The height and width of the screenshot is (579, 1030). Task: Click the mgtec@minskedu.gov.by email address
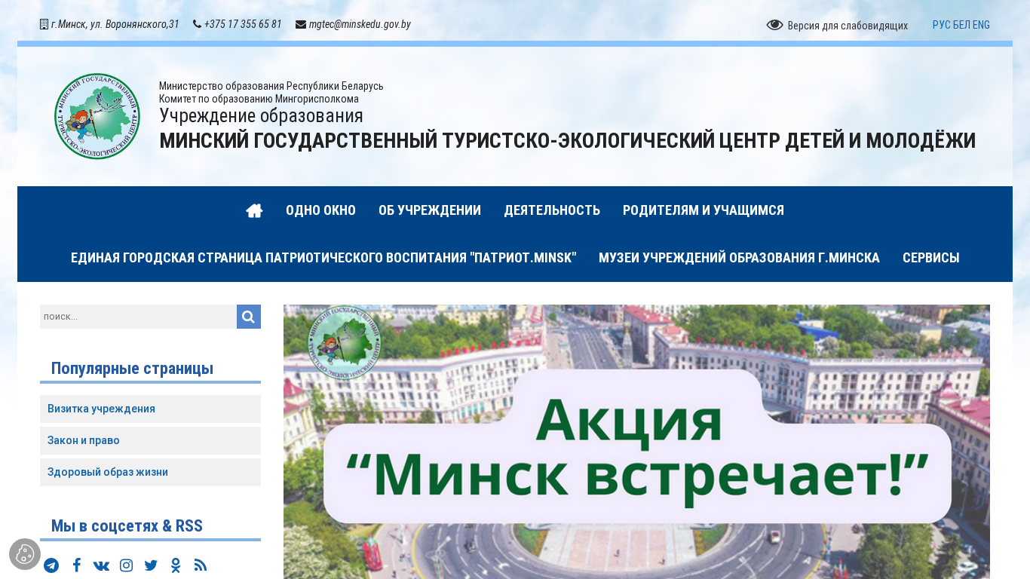click(360, 24)
